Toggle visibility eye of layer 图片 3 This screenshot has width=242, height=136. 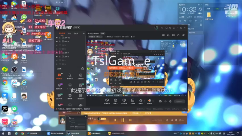(57, 41)
